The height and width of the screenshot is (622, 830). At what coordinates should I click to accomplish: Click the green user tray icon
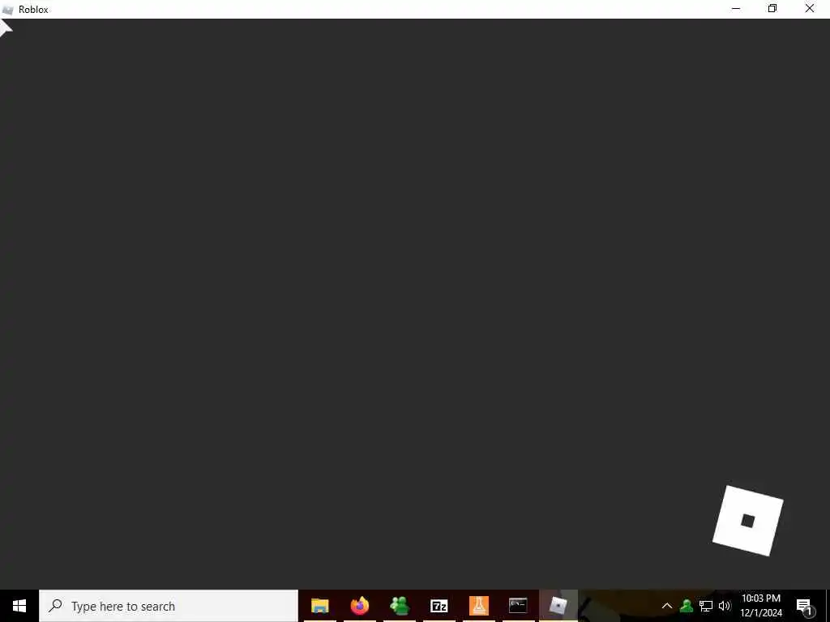click(x=687, y=606)
